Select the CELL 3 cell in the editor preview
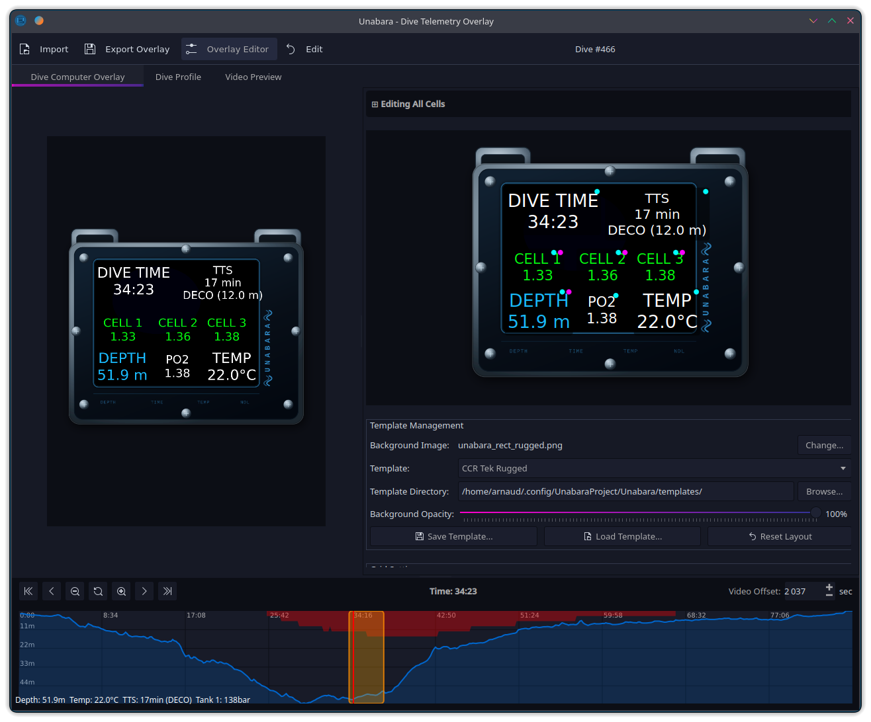The height and width of the screenshot is (722, 871). point(660,266)
